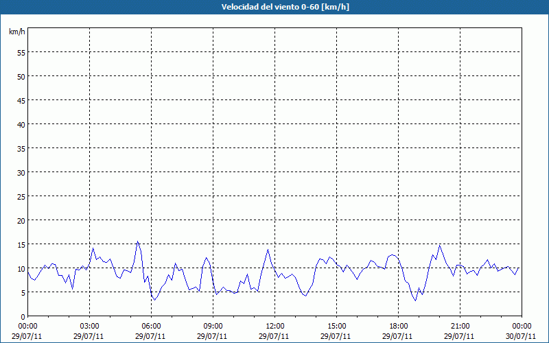Click the 03:00 time label
The width and height of the screenshot is (549, 343).
coord(90,327)
